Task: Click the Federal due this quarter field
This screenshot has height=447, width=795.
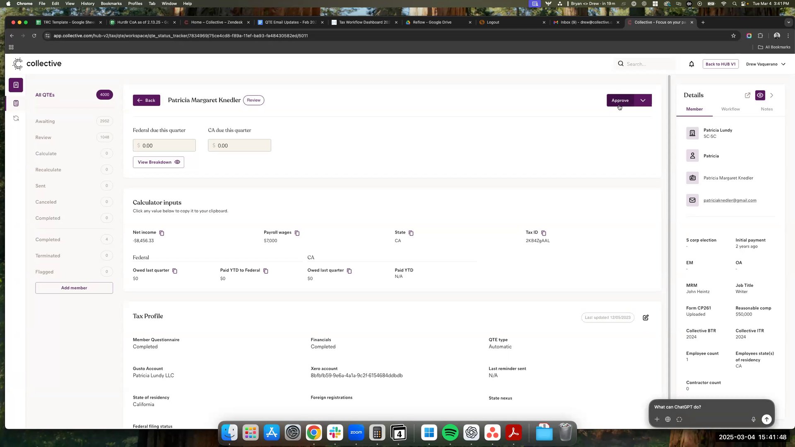Action: point(164,146)
